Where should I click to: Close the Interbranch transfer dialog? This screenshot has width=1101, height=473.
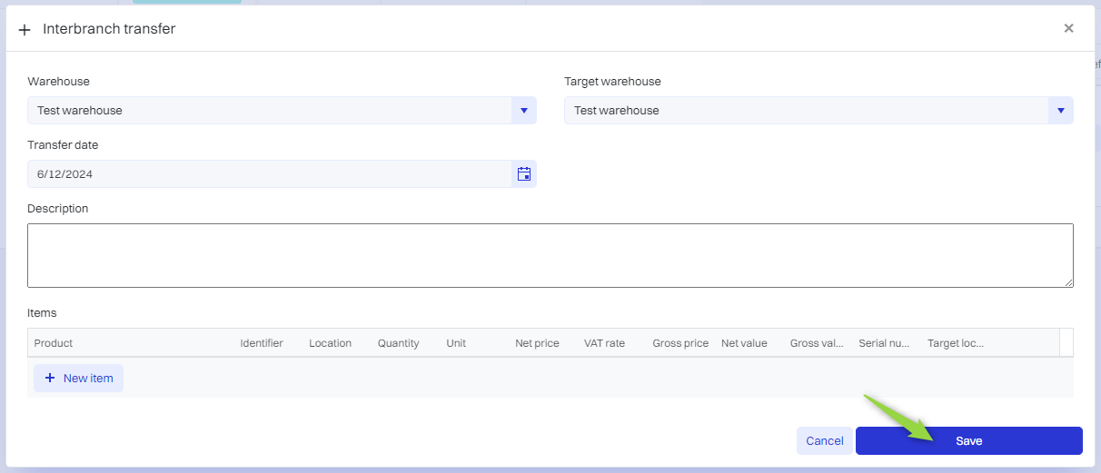pyautogui.click(x=1068, y=28)
